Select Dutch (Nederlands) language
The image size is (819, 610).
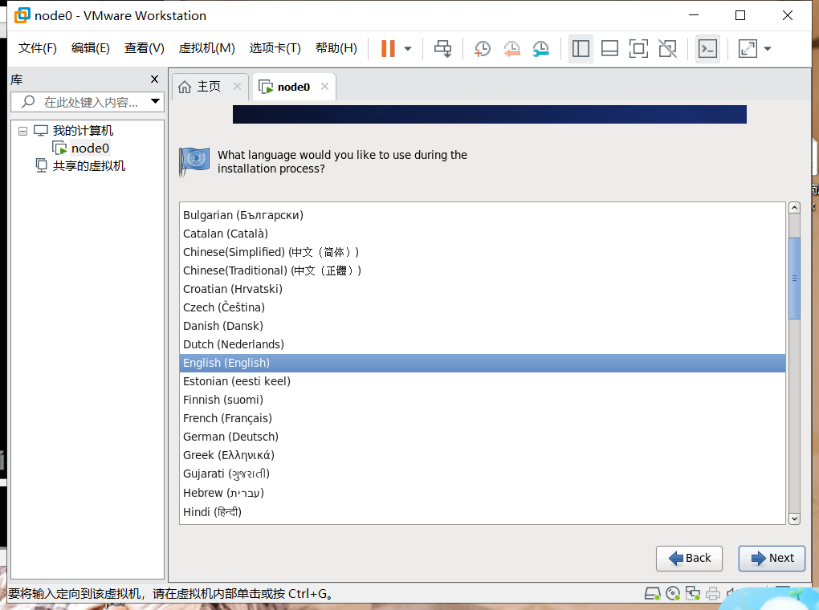pos(482,344)
